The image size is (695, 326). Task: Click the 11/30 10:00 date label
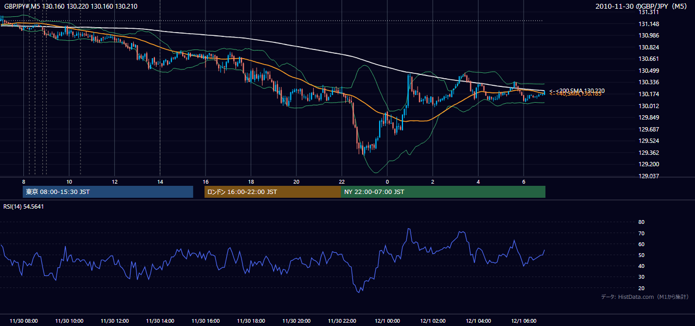pyautogui.click(x=69, y=321)
